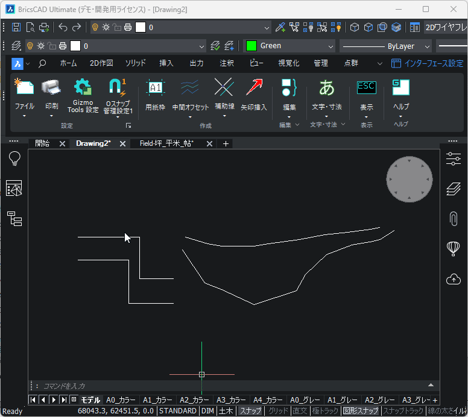Click the 用紙枠 A1 frame icon

(x=156, y=88)
